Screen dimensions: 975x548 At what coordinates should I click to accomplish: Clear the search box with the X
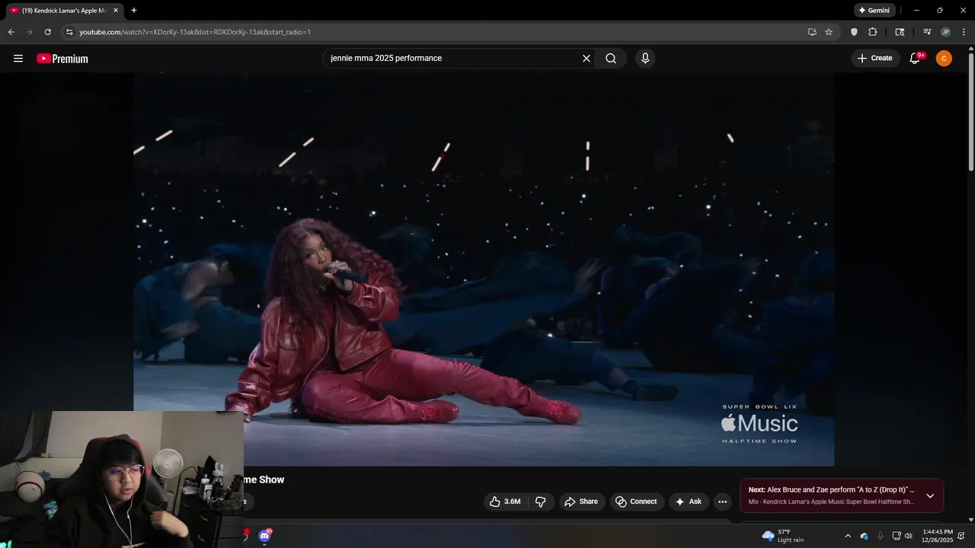(587, 59)
